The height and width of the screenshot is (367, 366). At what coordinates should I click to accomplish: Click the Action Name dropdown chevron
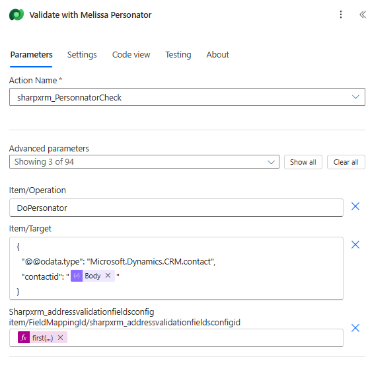point(355,97)
